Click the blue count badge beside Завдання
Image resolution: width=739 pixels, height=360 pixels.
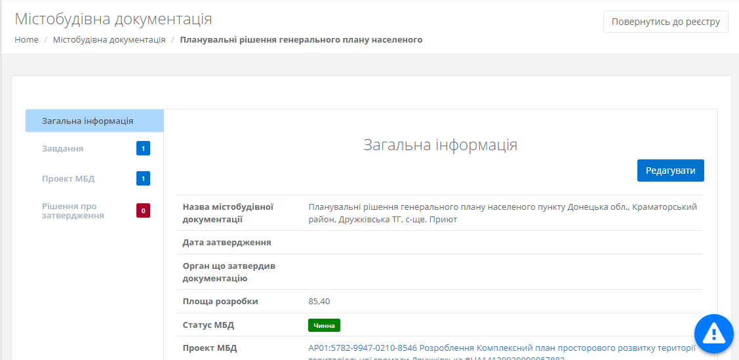(x=143, y=149)
